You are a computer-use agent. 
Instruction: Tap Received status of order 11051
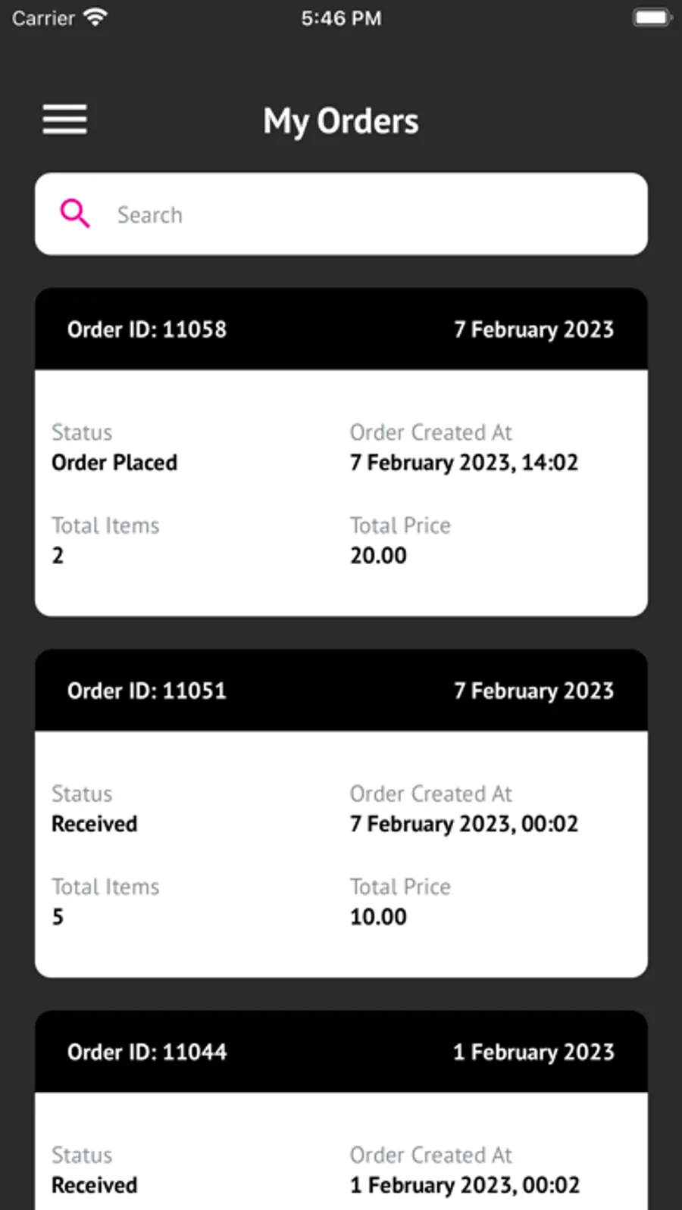(95, 824)
